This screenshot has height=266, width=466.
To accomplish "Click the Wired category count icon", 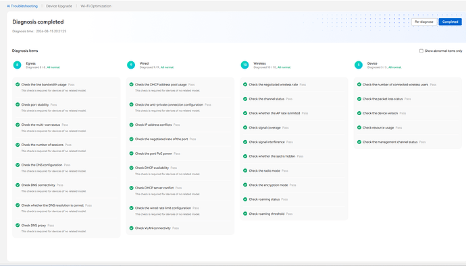I will pos(131,65).
